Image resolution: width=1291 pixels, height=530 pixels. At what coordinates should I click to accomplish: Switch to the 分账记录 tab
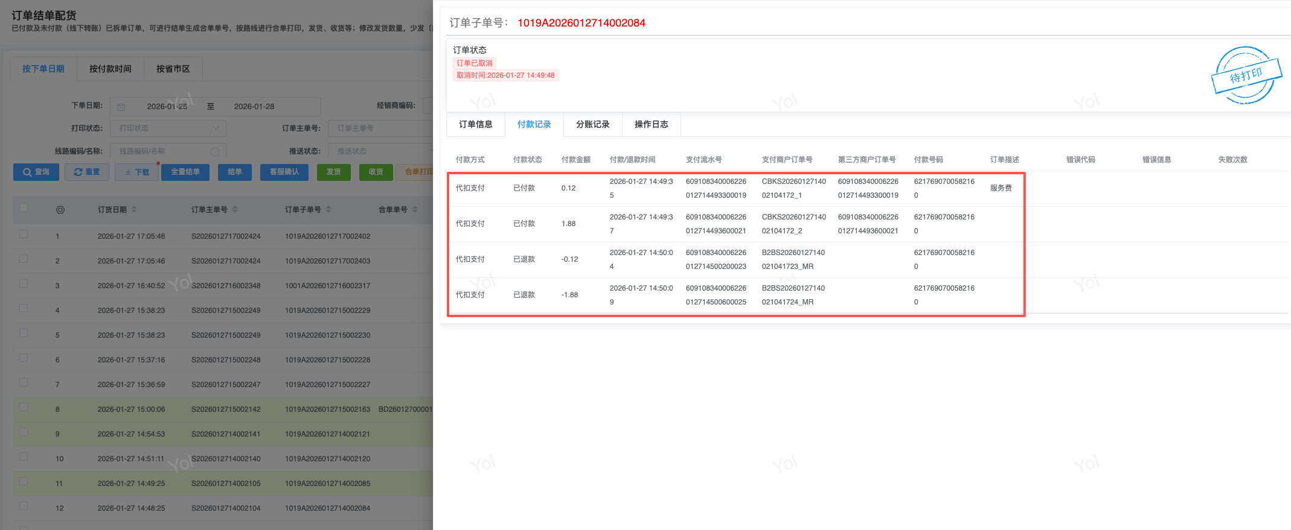[592, 124]
